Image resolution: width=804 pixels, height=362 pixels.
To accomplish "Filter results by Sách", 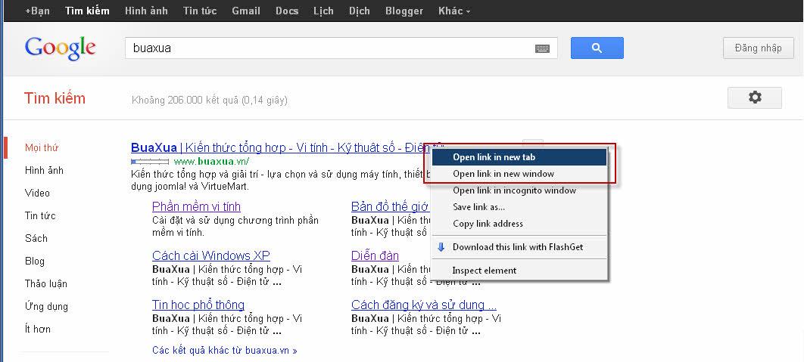I will pos(36,239).
